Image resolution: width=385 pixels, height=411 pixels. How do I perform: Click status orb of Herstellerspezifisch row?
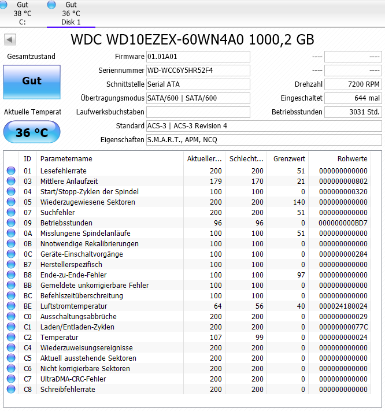11,265
